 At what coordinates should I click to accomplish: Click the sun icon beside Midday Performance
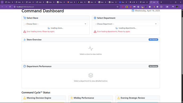click(72, 98)
